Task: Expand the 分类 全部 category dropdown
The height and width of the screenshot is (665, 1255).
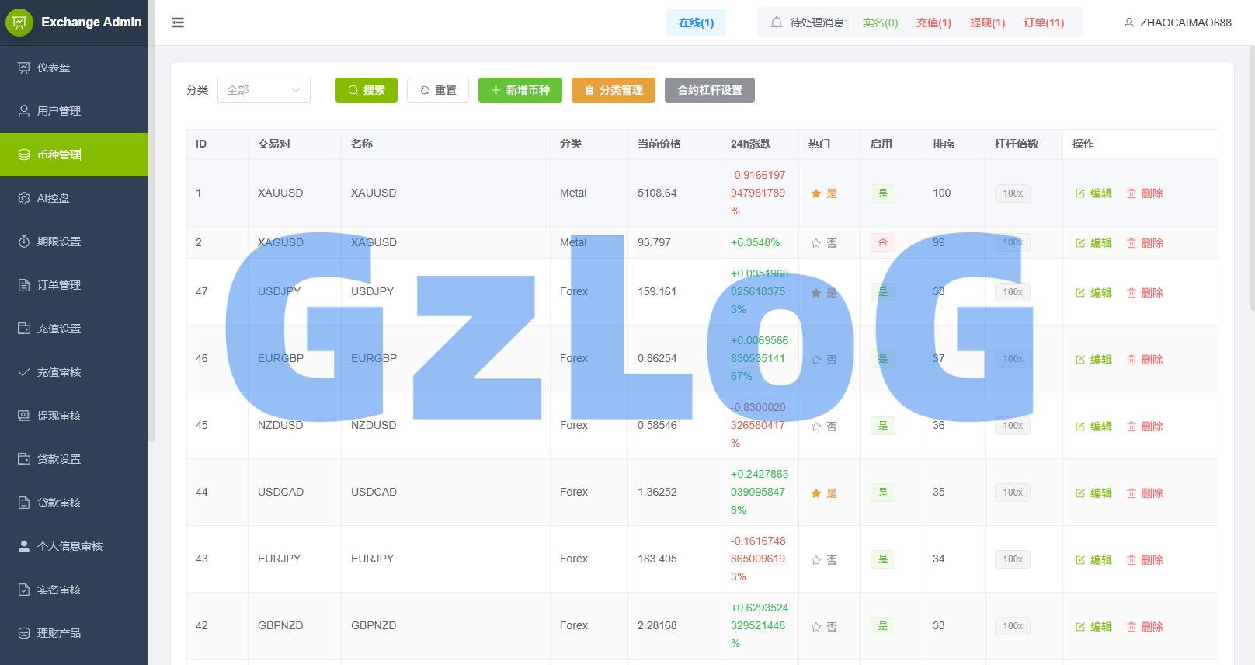Action: [264, 90]
